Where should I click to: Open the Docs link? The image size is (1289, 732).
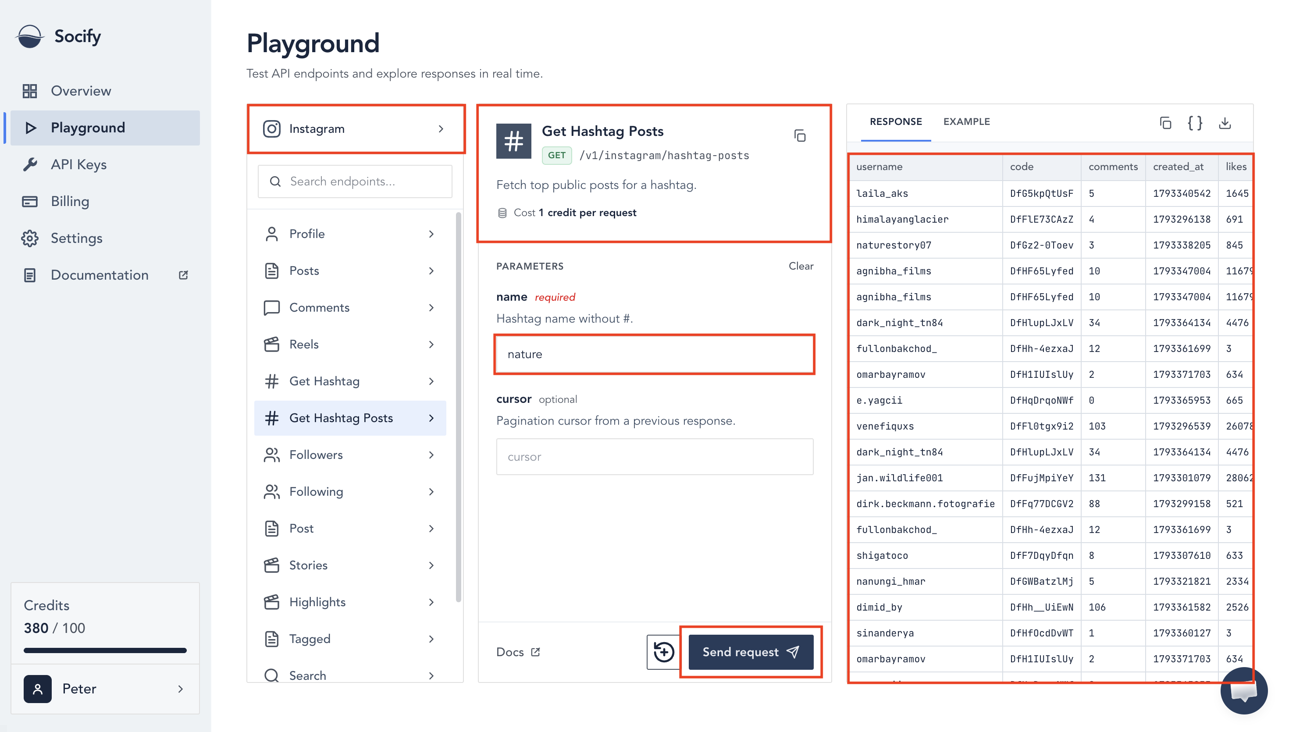518,652
